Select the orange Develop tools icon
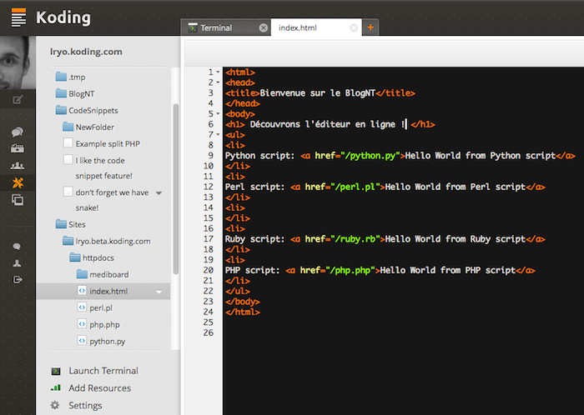This screenshot has height=415, width=584. pos(18,182)
